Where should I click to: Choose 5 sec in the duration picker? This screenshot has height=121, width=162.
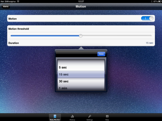[63, 67]
